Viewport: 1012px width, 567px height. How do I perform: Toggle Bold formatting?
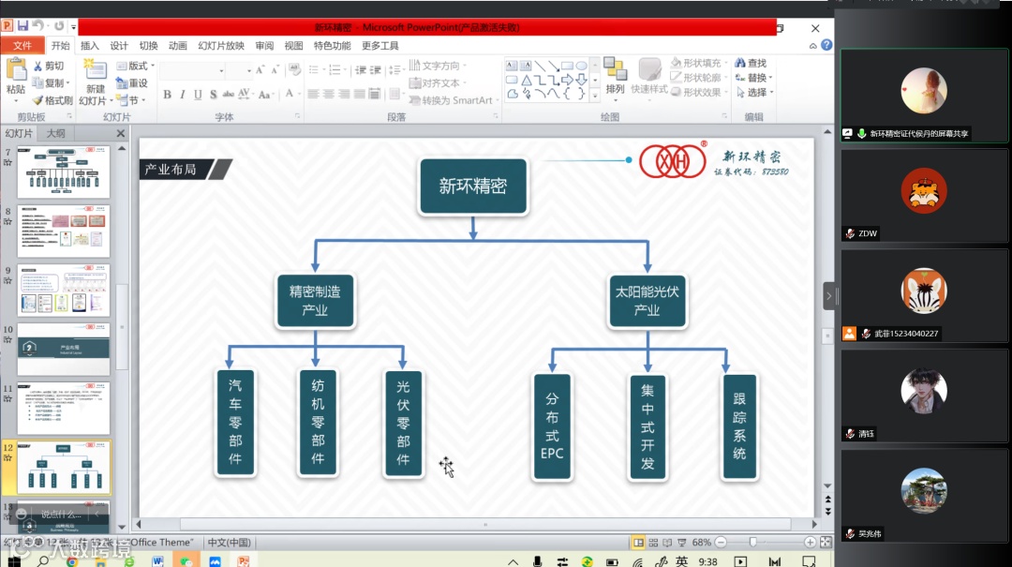[167, 95]
